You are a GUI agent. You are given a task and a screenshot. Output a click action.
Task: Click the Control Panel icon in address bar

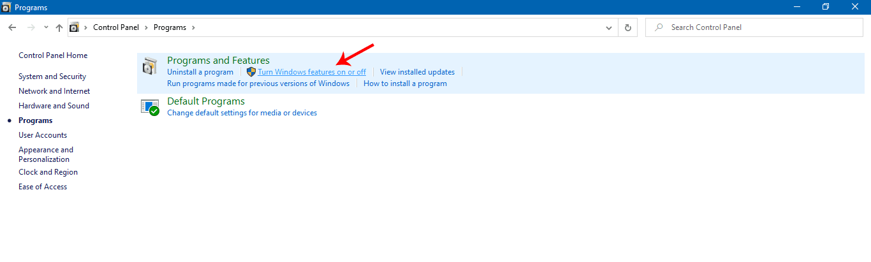pyautogui.click(x=74, y=27)
